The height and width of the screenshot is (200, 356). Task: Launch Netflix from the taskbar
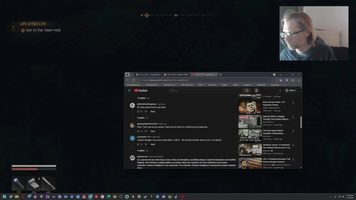(x=23, y=197)
